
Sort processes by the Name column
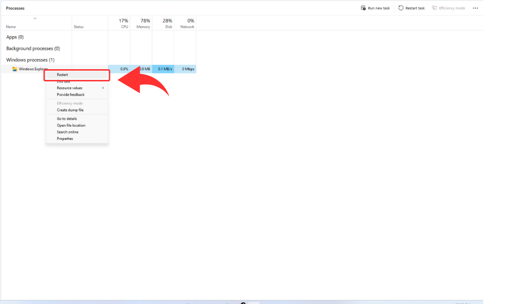pyautogui.click(x=11, y=27)
